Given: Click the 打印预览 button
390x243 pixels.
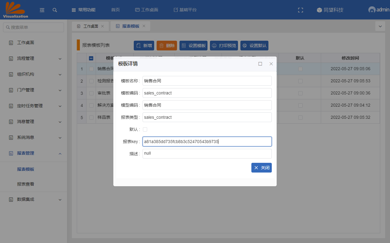Looking at the screenshot, I should tap(224, 46).
